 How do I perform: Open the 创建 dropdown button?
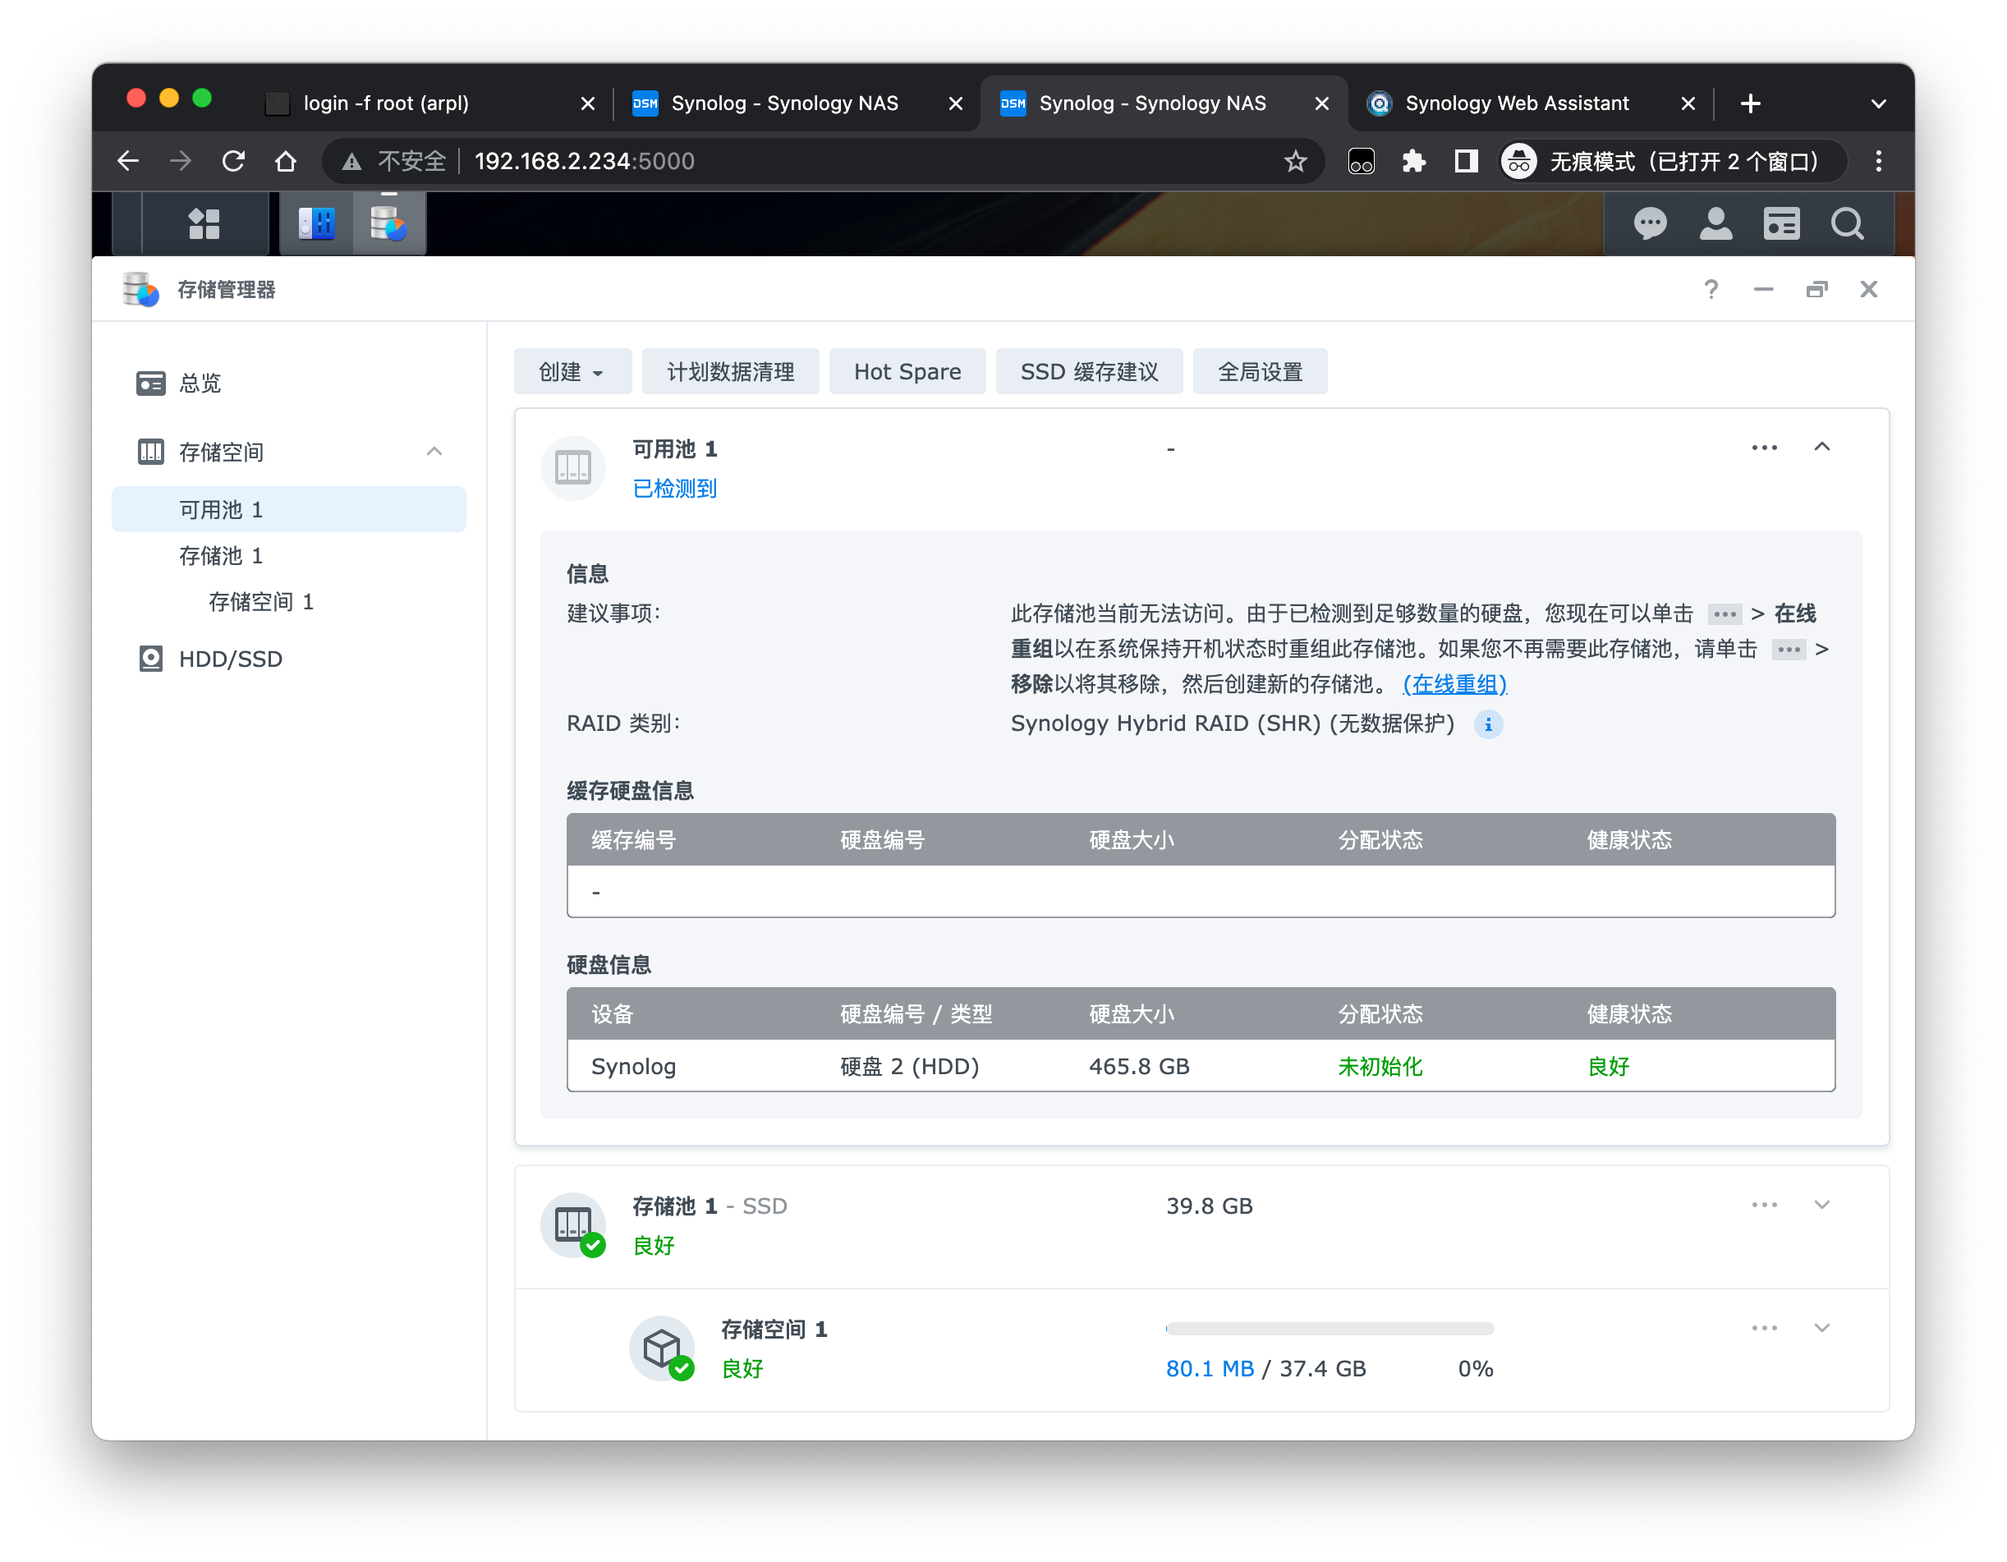572,371
